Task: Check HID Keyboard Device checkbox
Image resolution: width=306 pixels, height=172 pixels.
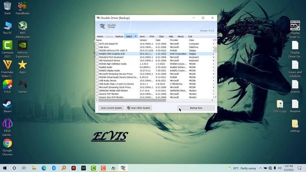Action: coord(97,61)
